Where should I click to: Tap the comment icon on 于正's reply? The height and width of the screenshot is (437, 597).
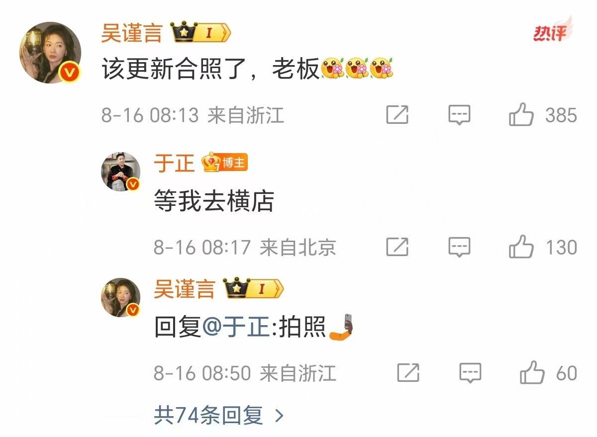click(459, 247)
